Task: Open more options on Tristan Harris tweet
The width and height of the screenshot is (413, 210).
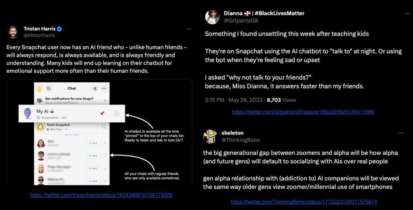Action: (x=189, y=29)
